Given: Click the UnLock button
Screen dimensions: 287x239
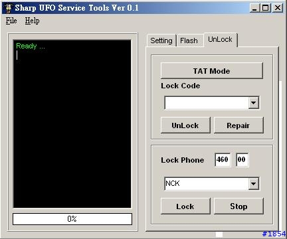Looking at the screenshot, I should pyautogui.click(x=185, y=125).
